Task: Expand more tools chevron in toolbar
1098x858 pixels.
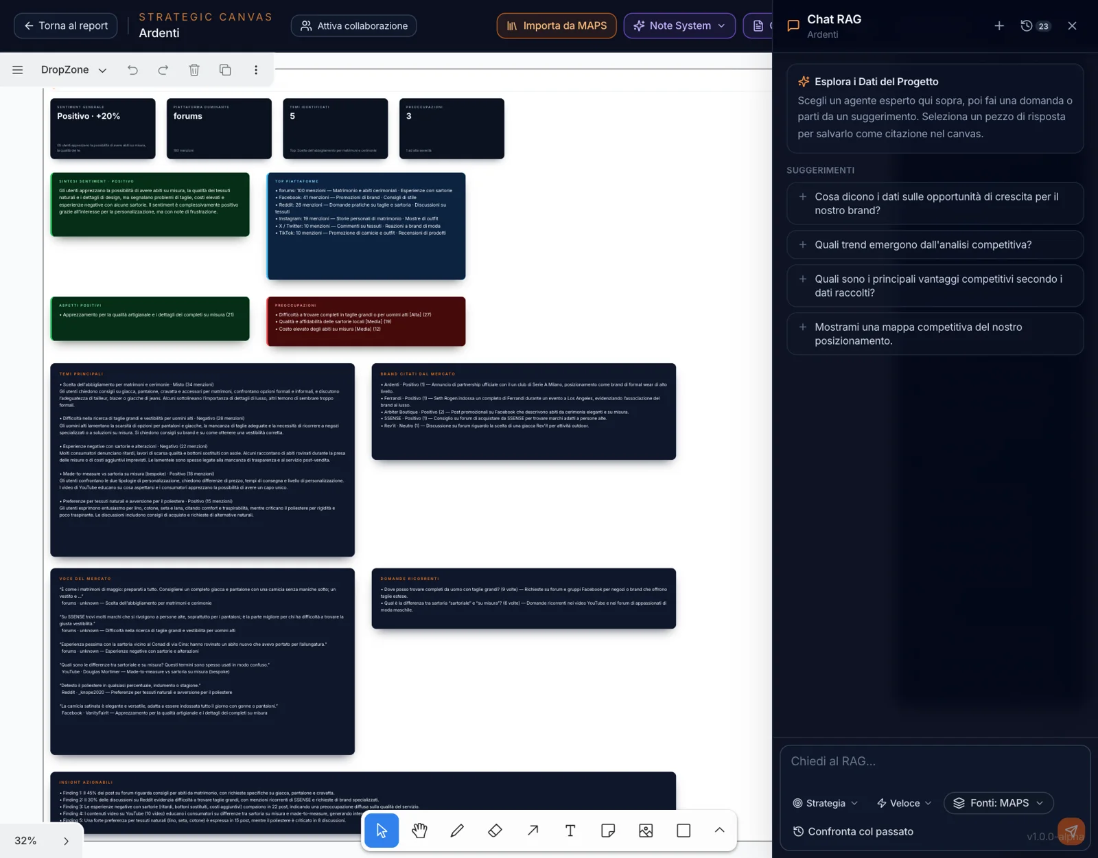Action: coord(719,831)
